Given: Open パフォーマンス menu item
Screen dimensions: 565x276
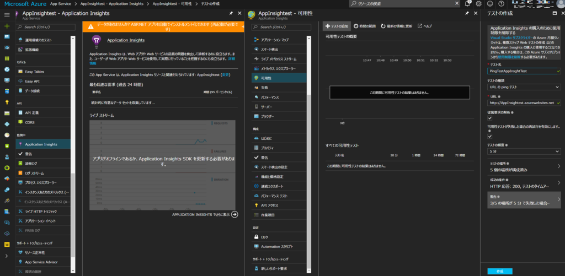Looking at the screenshot, I should coord(279,97).
